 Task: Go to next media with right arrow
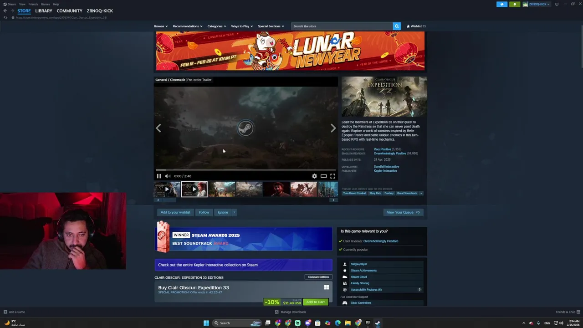coord(333,128)
